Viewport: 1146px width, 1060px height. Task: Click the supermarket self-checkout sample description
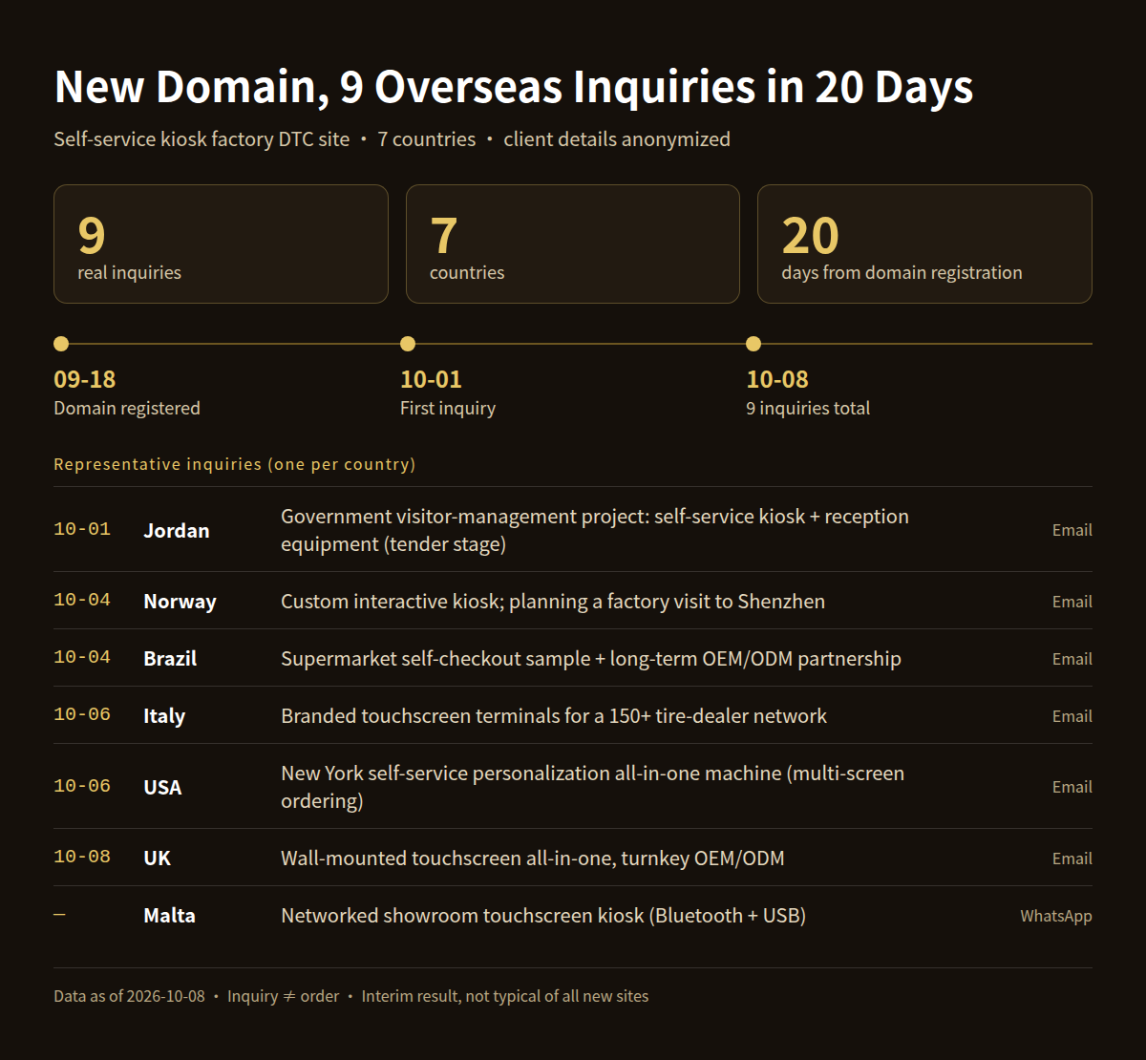[591, 659]
